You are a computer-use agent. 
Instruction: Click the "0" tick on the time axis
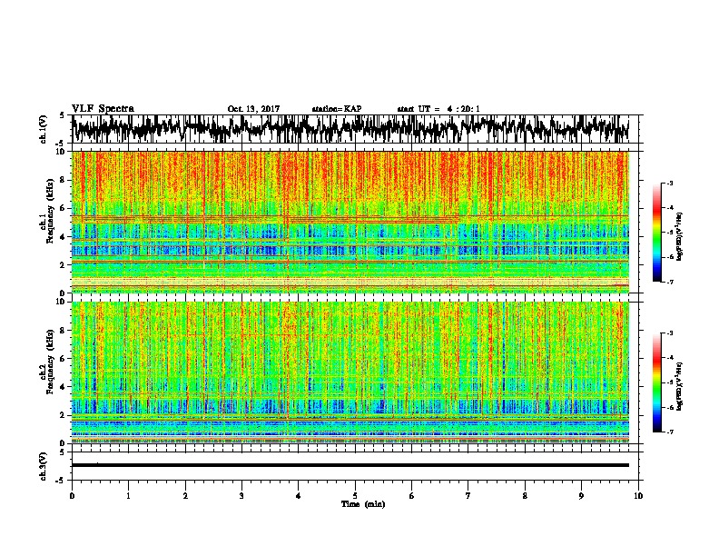pos(72,496)
